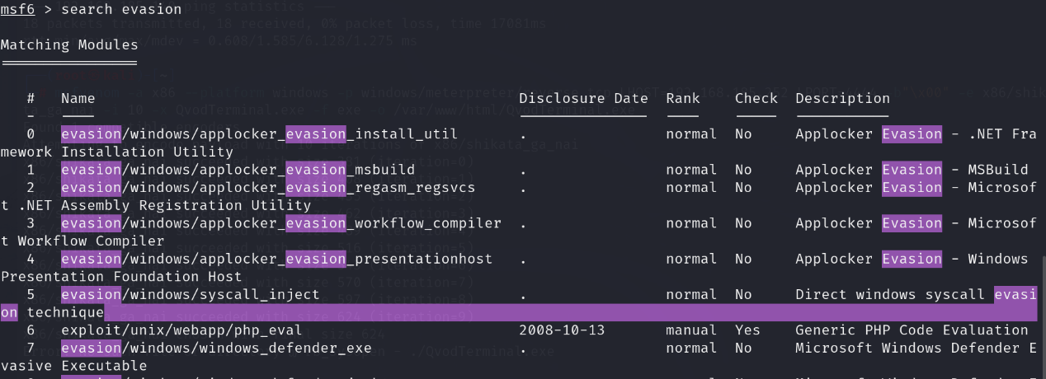Click wrapped line 'mework Installation Utility'
Viewport: 1046px width, 379px height.
(117, 152)
